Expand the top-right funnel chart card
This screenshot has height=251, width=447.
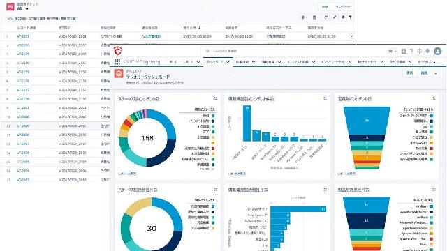tap(434, 99)
